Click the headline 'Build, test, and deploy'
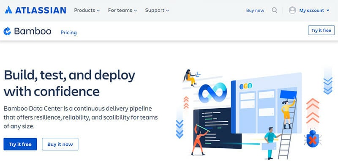The height and width of the screenshot is (161, 338). click(x=69, y=76)
